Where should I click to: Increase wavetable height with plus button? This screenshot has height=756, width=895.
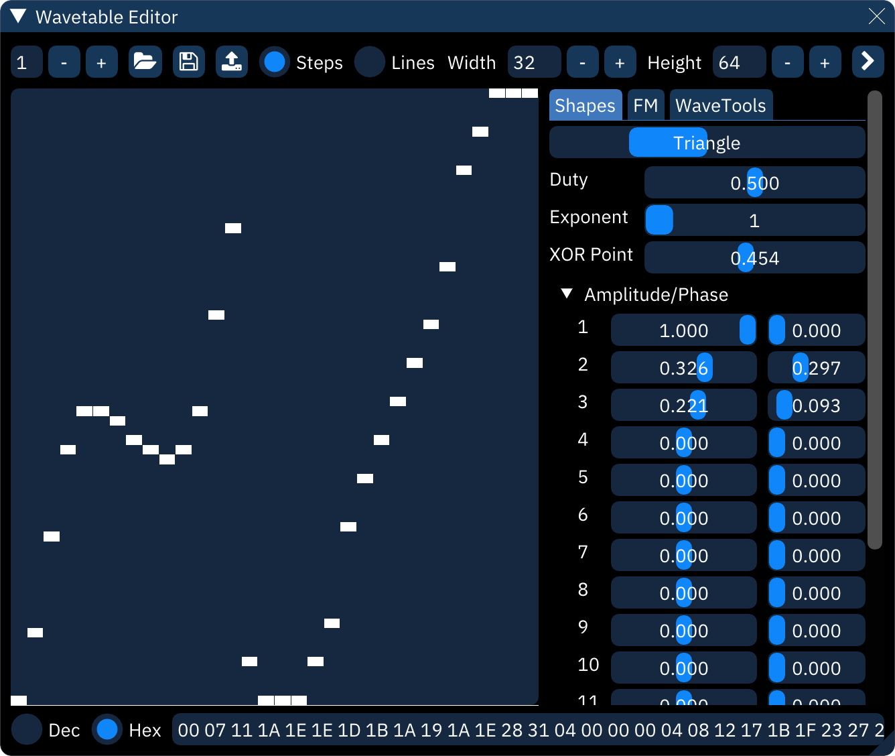tap(825, 62)
